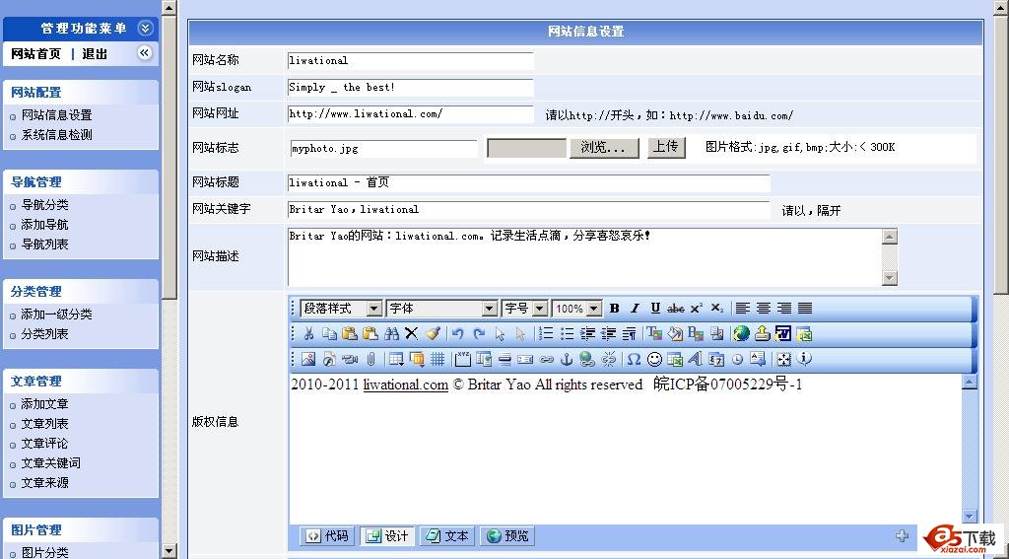Click the anchor icon in editor toolbar
The width and height of the screenshot is (1009, 559).
click(x=567, y=360)
